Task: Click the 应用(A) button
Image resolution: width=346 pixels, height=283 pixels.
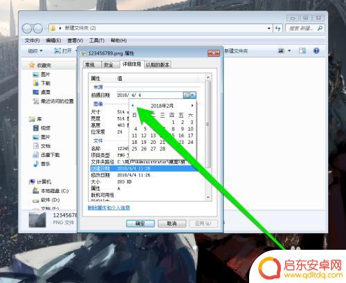Action: (x=203, y=223)
